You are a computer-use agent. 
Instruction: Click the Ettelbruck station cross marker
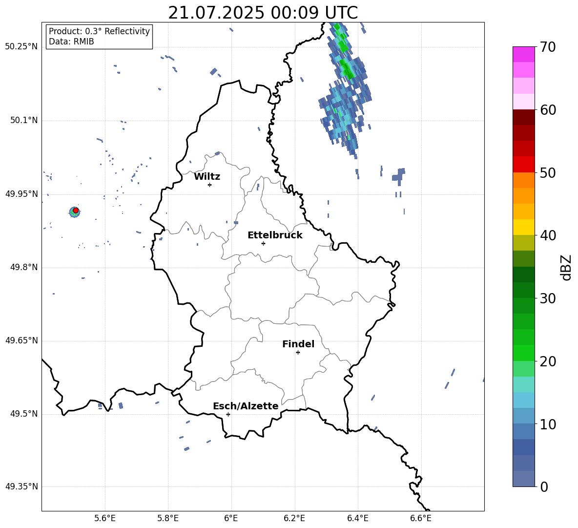(263, 243)
